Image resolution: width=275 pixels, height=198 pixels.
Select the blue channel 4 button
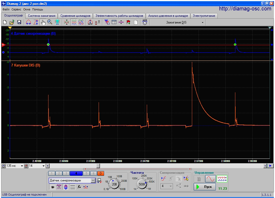(x=76, y=173)
